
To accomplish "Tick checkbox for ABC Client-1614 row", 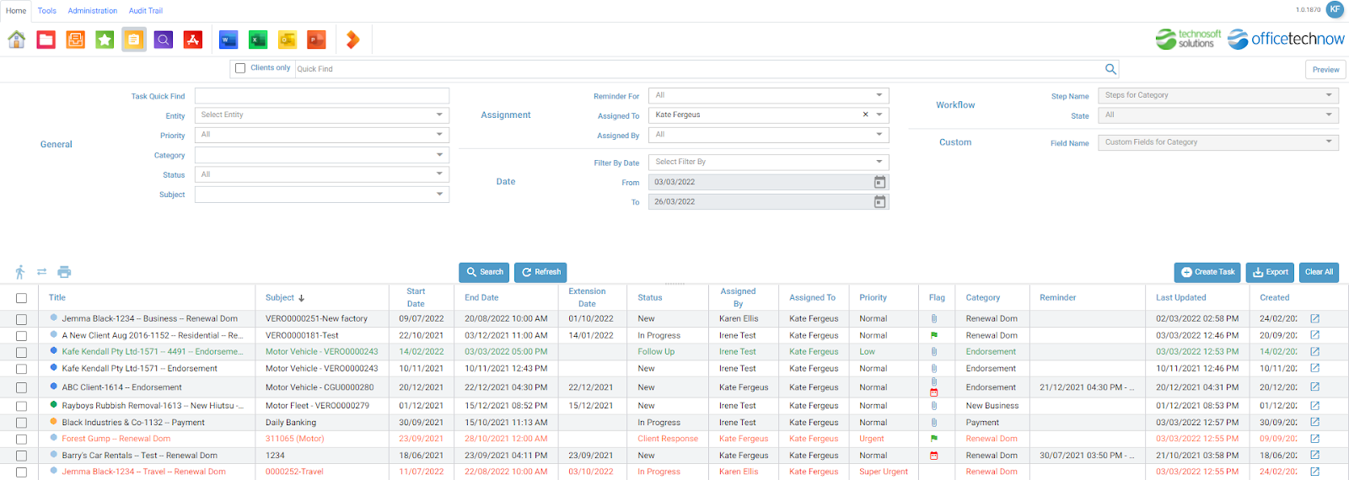I will [21, 388].
